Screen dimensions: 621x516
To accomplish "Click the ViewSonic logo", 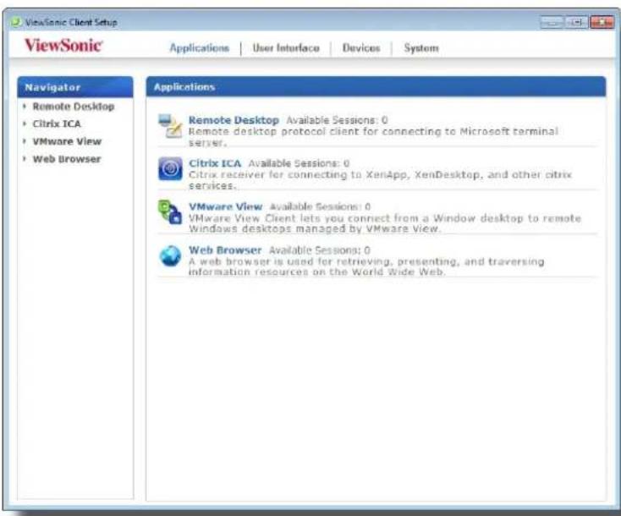I will tap(63, 45).
